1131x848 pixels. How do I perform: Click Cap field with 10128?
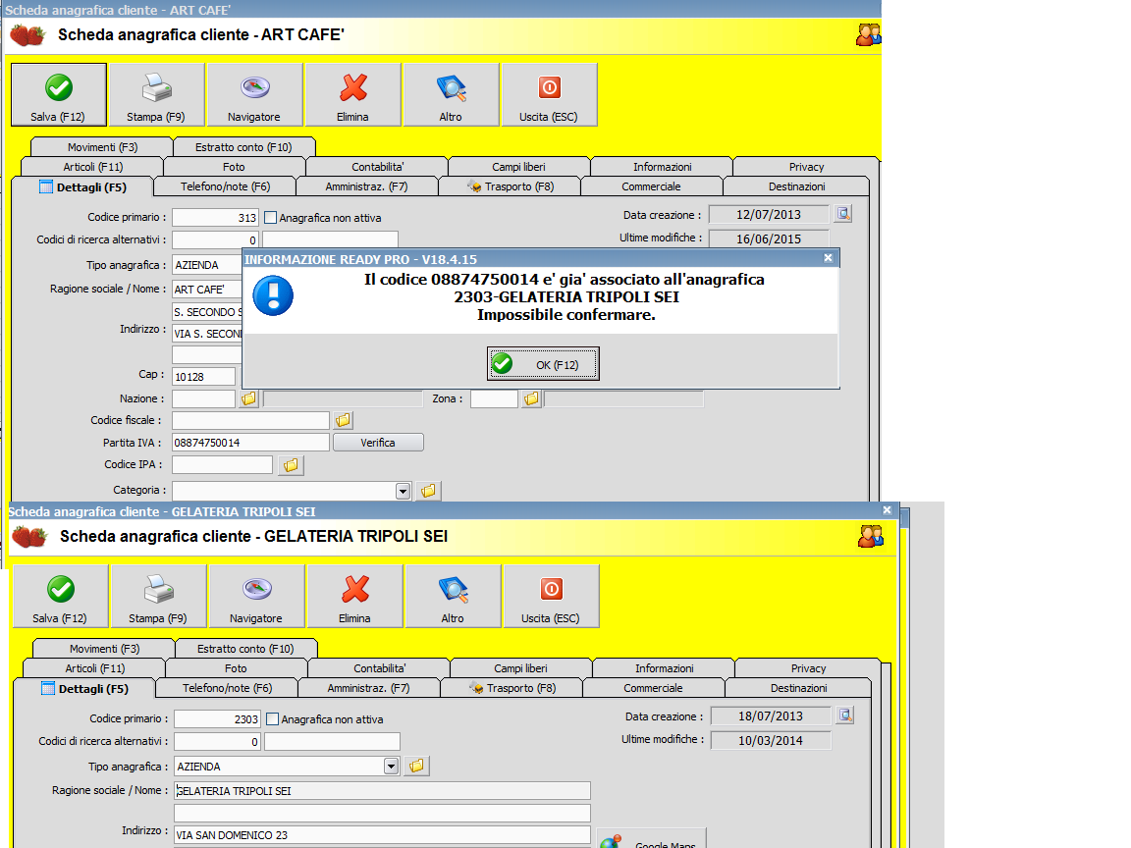203,377
